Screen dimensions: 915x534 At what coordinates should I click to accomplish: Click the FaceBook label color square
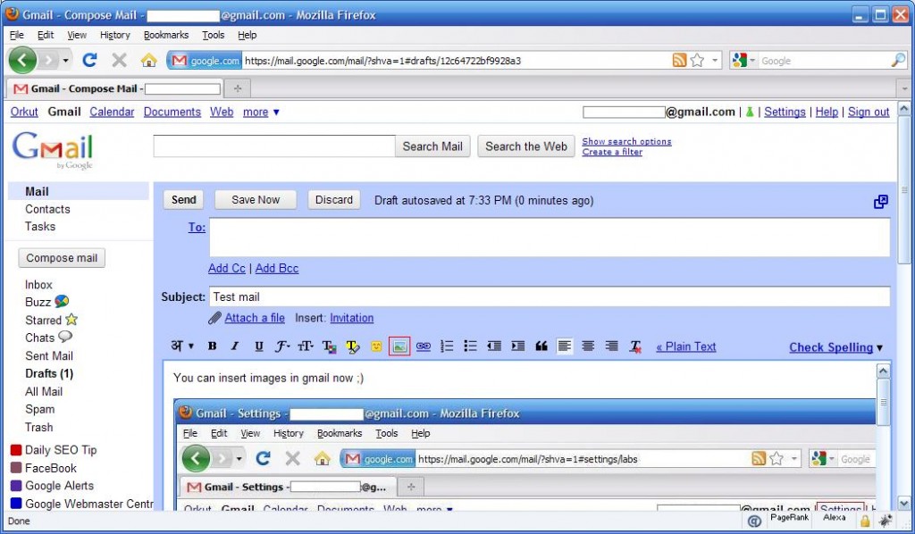[16, 468]
